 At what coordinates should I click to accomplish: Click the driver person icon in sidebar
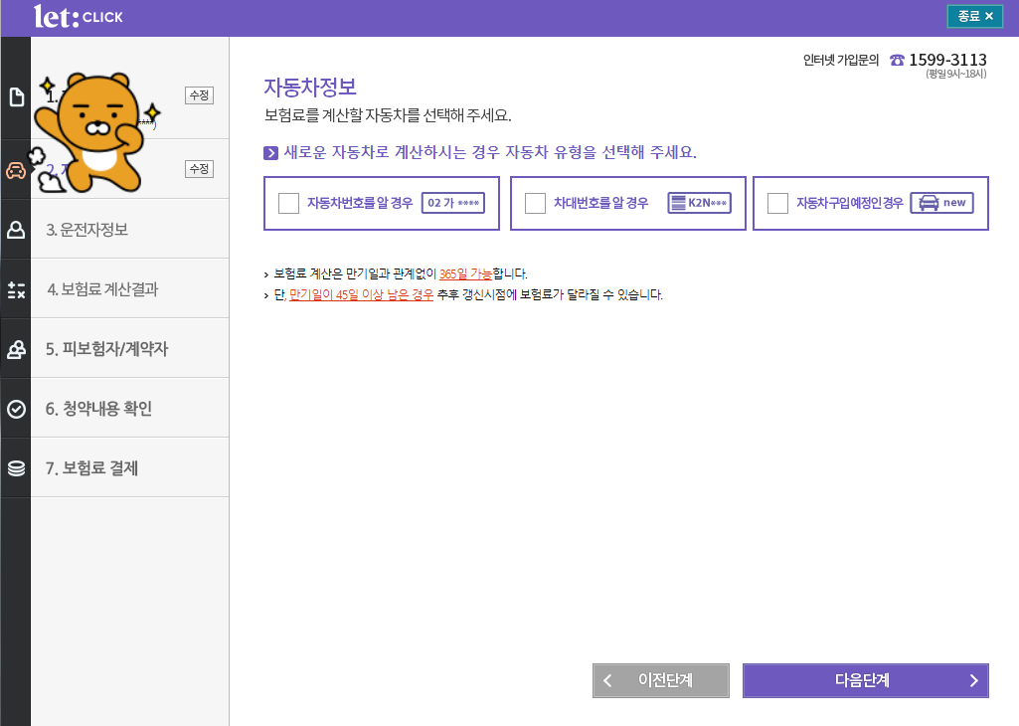tap(16, 230)
